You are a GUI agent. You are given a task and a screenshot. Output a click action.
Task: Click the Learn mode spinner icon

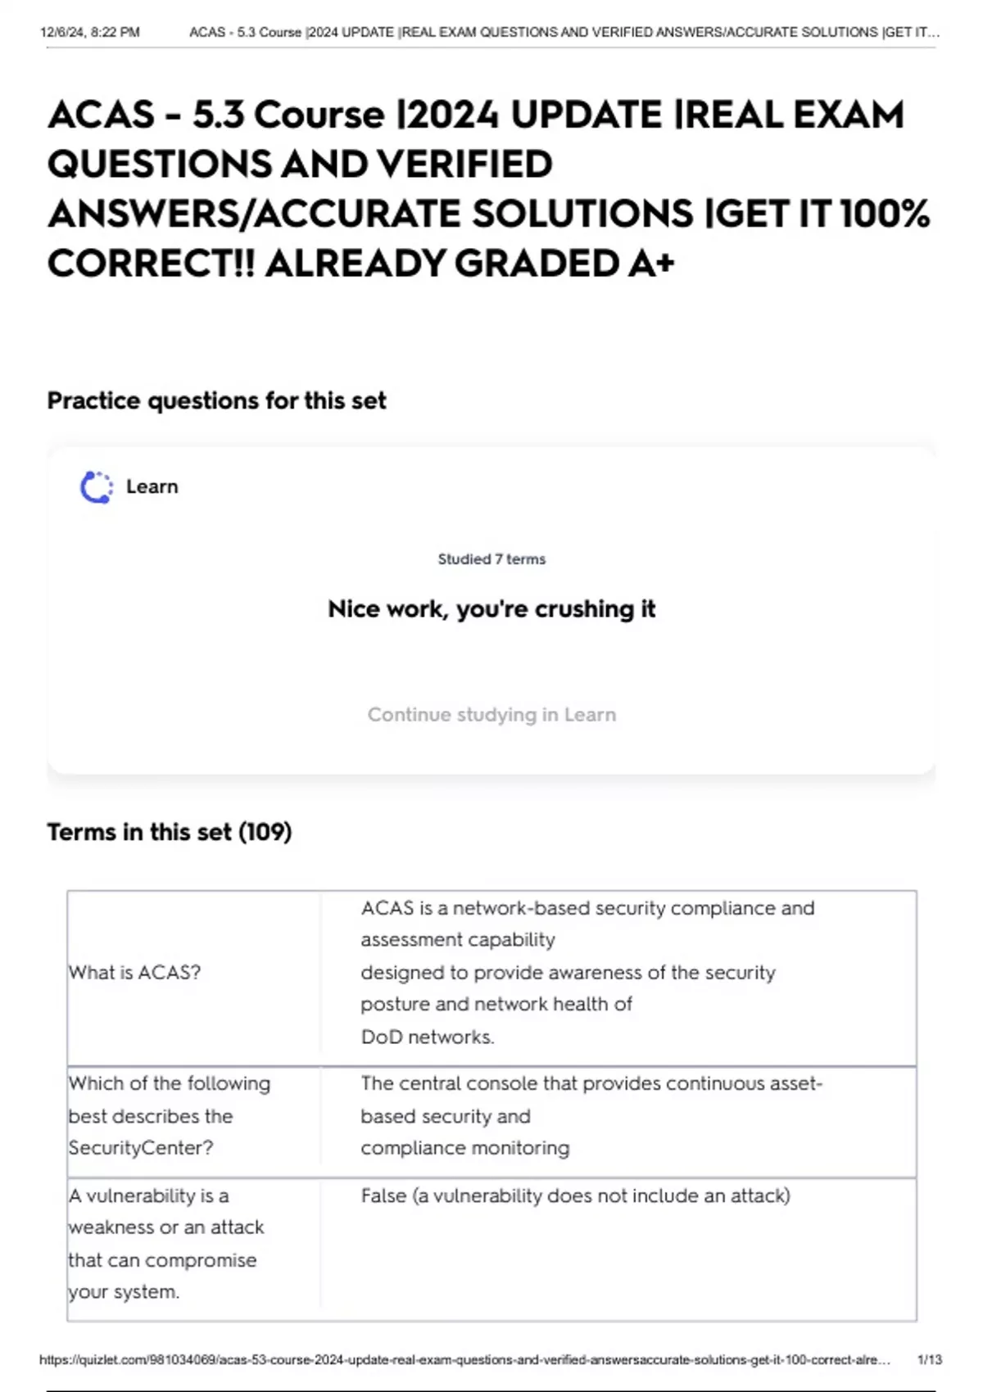tap(97, 487)
